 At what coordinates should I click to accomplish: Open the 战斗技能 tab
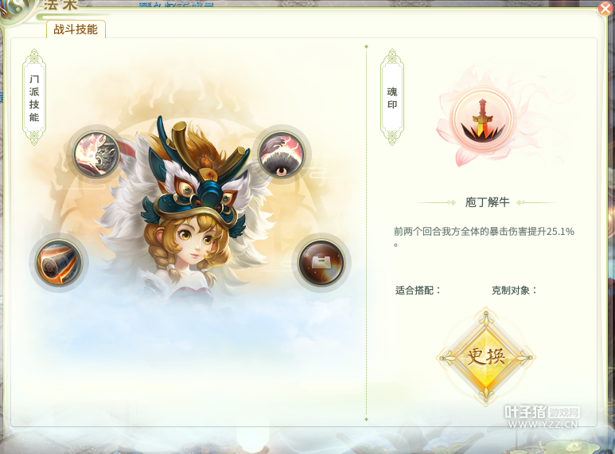pos(76,29)
